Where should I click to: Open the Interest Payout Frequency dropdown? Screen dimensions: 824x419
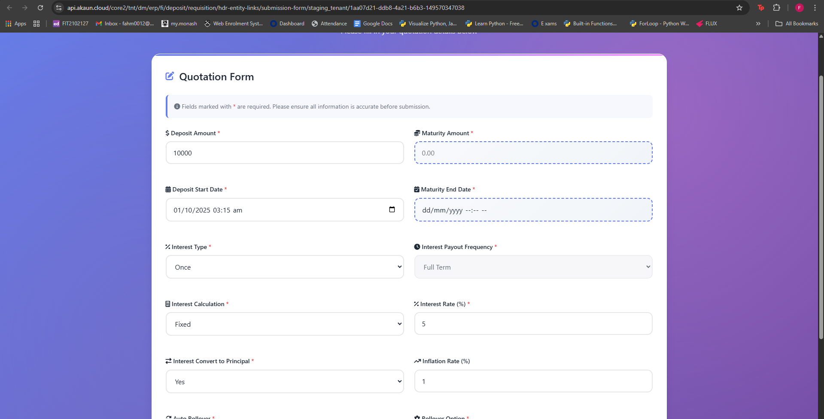(533, 267)
